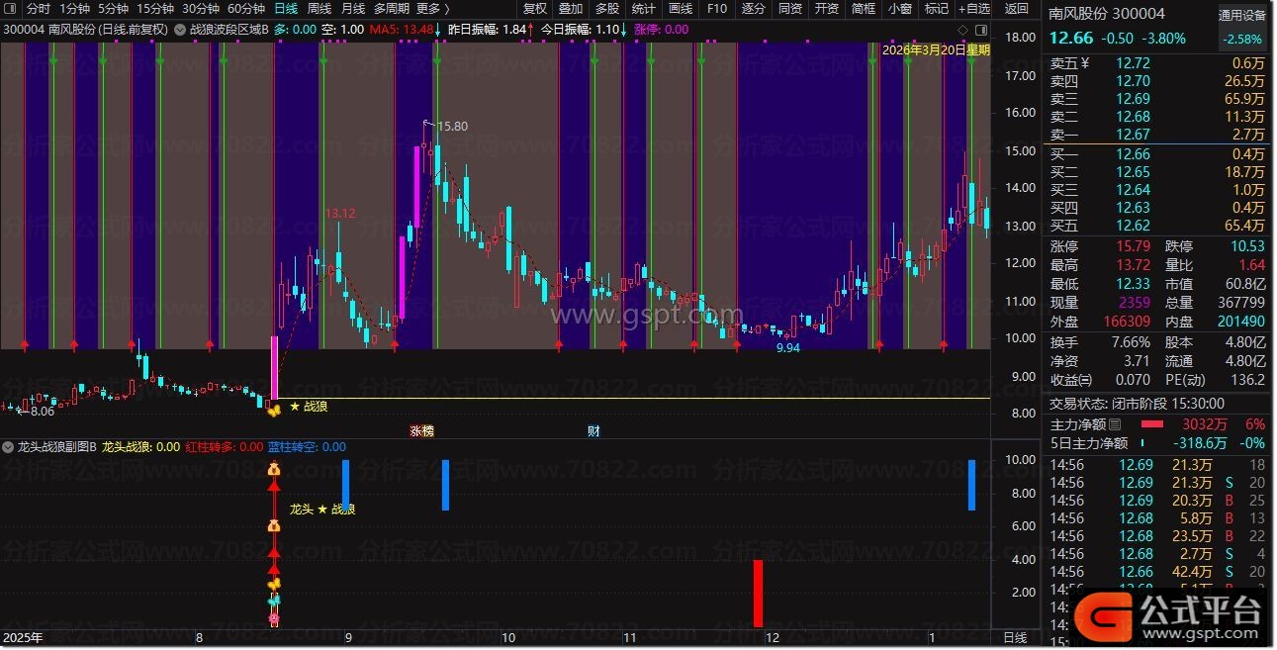Click the 涨榜 badge on the chart
Screen dimensions: 1277x650
pyautogui.click(x=422, y=430)
